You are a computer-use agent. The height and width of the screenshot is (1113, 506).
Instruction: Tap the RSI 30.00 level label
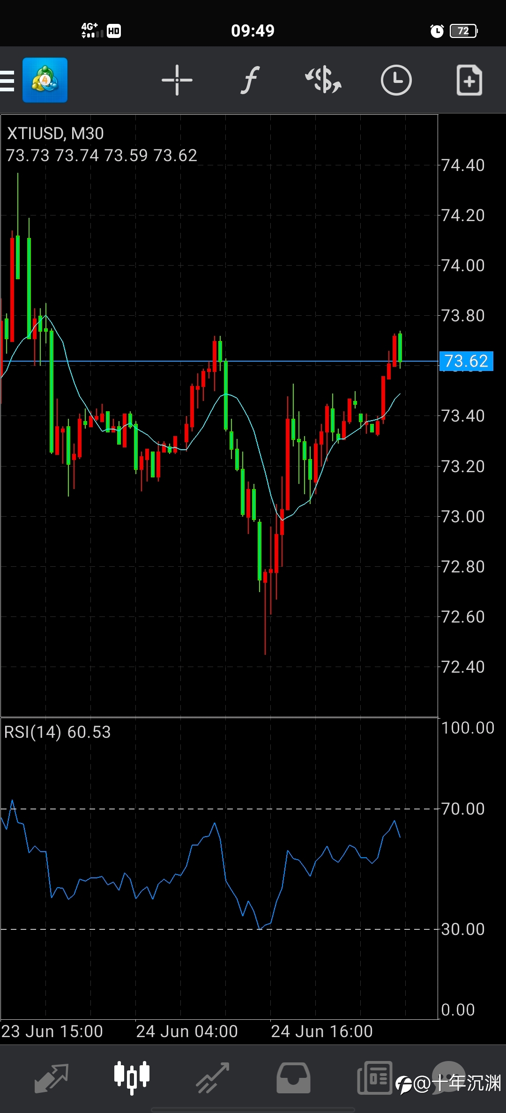pos(463,929)
